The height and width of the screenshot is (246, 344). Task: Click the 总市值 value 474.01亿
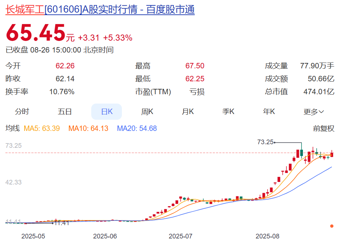pyautogui.click(x=319, y=91)
